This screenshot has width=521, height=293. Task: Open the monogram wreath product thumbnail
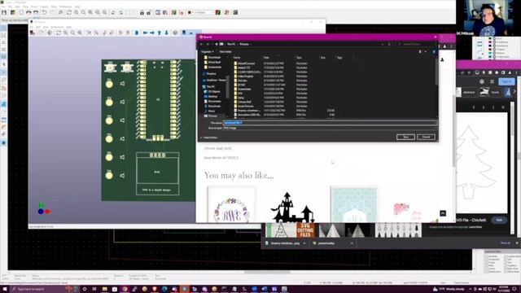point(231,204)
